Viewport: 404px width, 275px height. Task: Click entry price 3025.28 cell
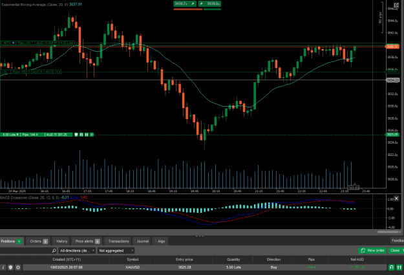(x=184, y=267)
